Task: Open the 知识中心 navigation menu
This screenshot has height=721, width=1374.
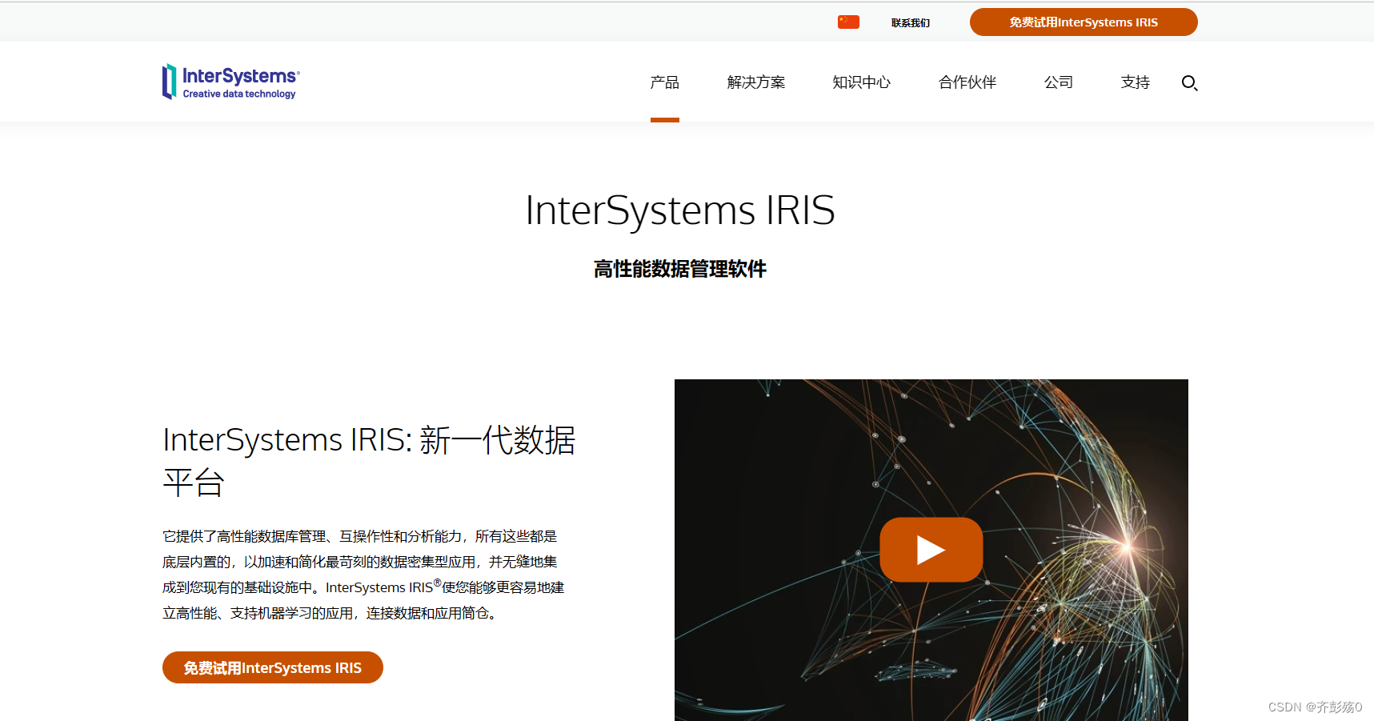Action: pos(861,82)
